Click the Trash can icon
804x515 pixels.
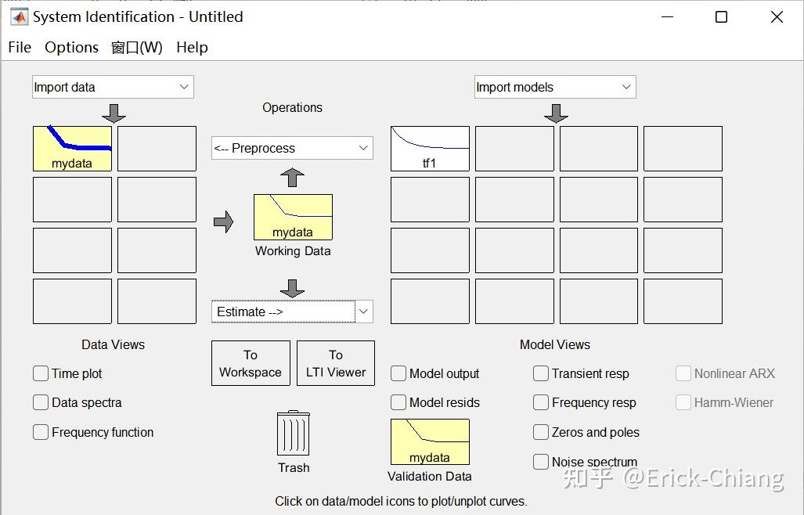pyautogui.click(x=293, y=434)
